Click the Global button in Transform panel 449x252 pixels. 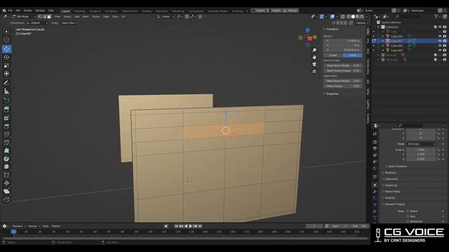[333, 55]
